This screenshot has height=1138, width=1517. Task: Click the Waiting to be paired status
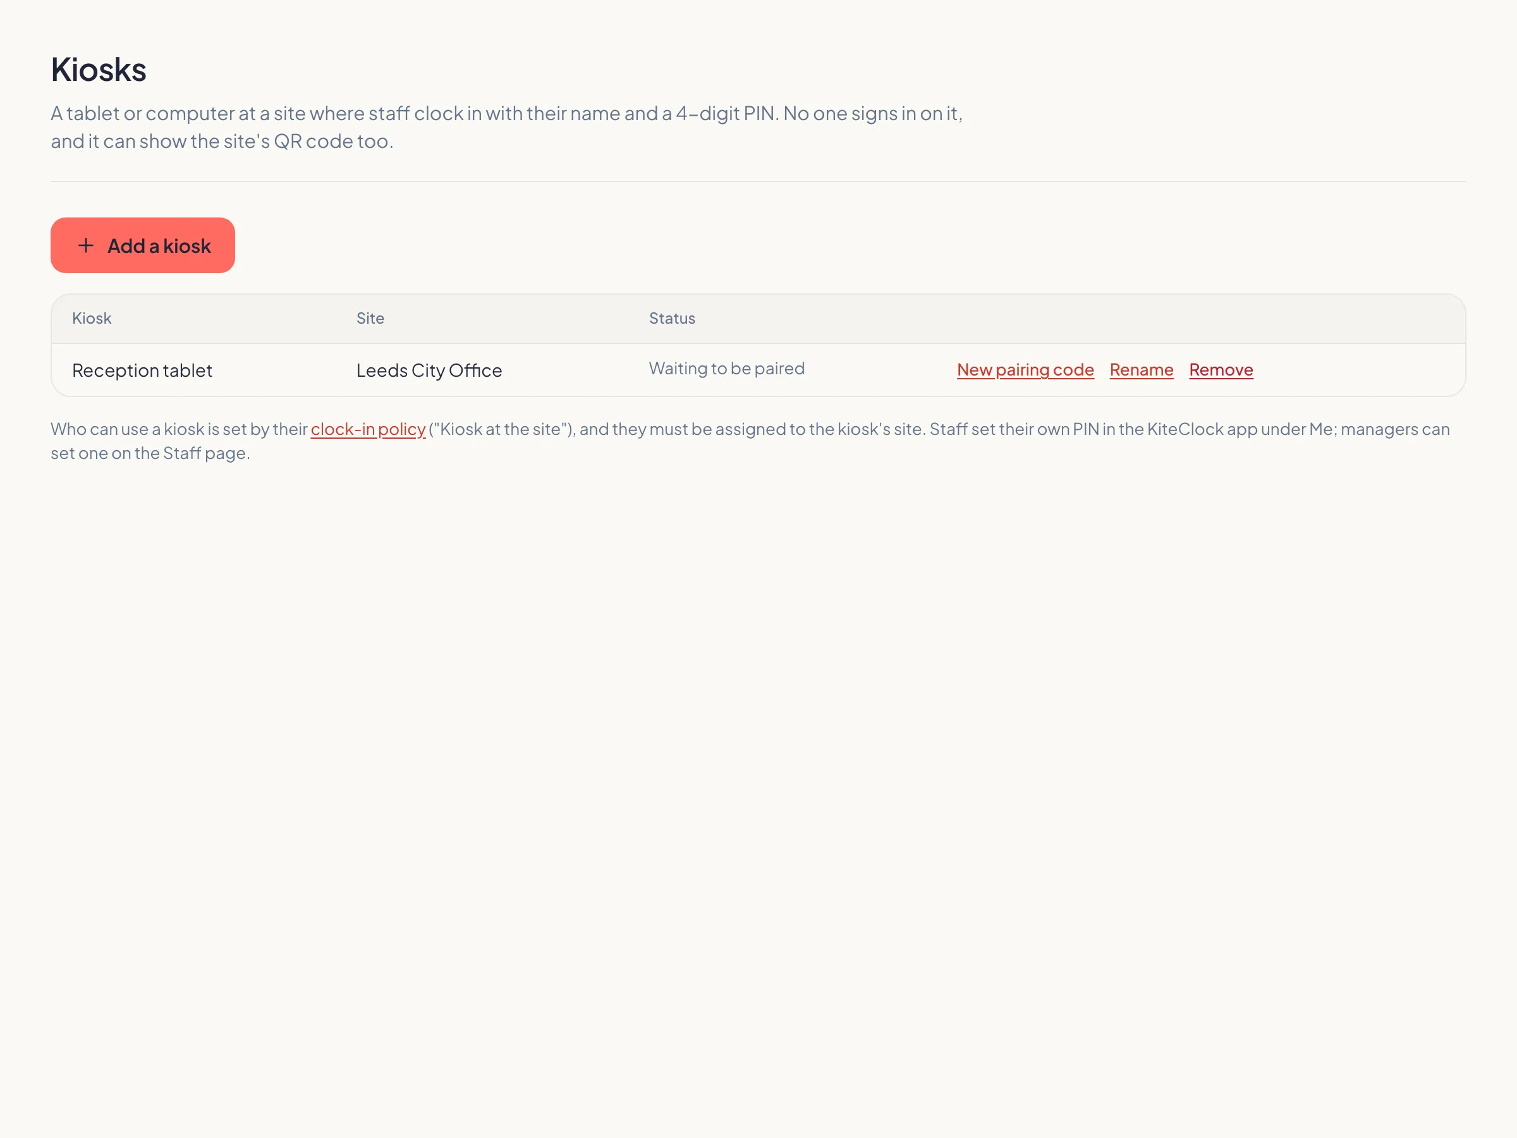727,369
